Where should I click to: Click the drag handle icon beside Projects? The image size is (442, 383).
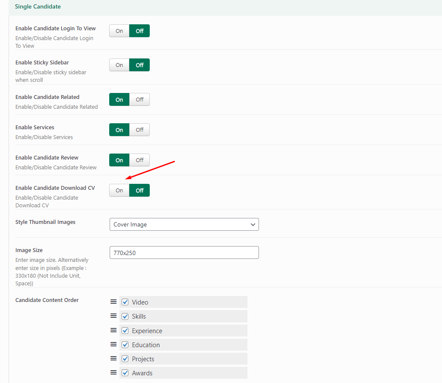click(113, 358)
